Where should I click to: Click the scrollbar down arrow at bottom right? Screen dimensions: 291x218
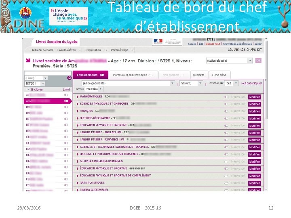(267, 189)
